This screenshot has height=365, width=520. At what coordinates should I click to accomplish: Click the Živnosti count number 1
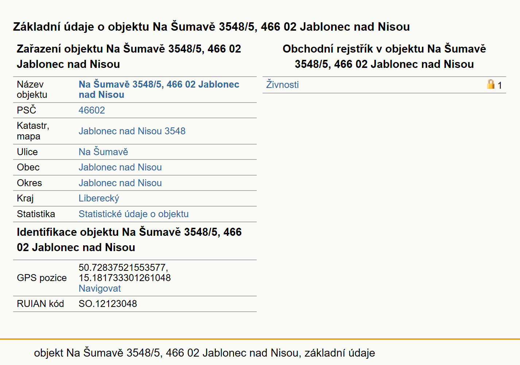point(500,85)
